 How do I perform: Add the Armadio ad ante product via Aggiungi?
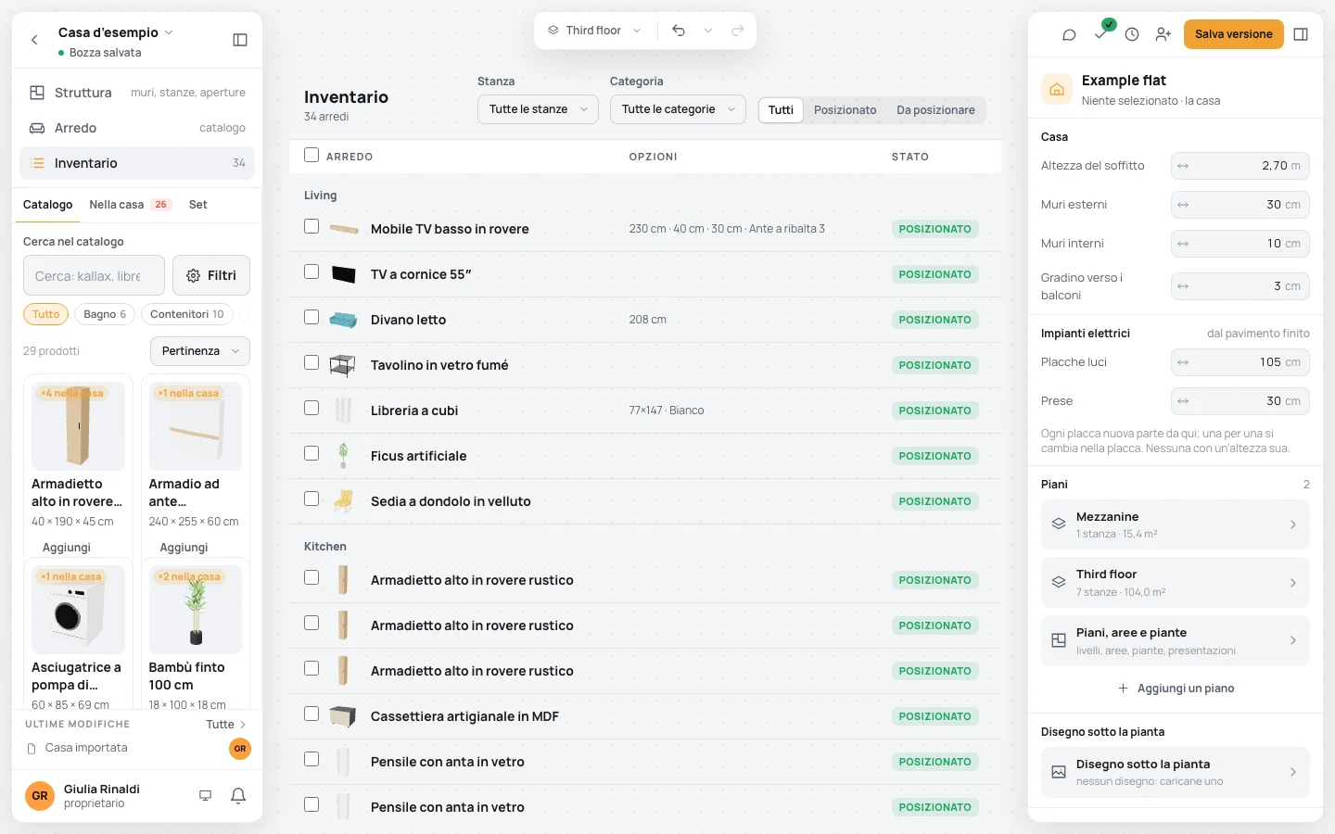184,548
